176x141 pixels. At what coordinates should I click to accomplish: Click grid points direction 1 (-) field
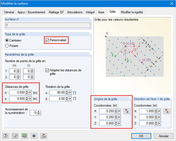(27, 71)
